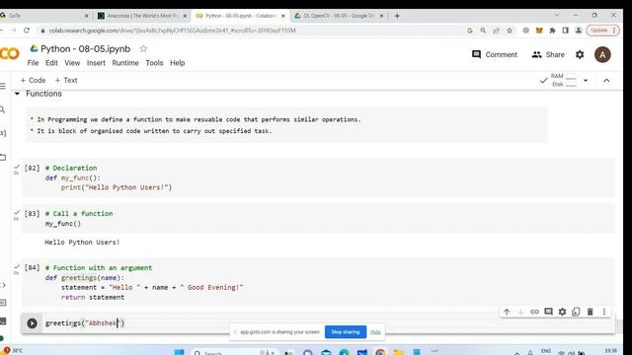The height and width of the screenshot is (355, 632).
Task: Mirror the selected cell in tab
Action: pyautogui.click(x=576, y=312)
